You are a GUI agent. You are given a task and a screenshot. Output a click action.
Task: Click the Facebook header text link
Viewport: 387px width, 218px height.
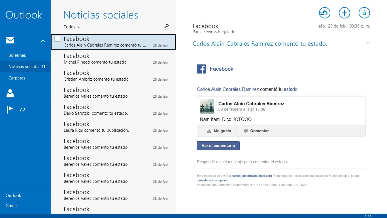pyautogui.click(x=222, y=69)
